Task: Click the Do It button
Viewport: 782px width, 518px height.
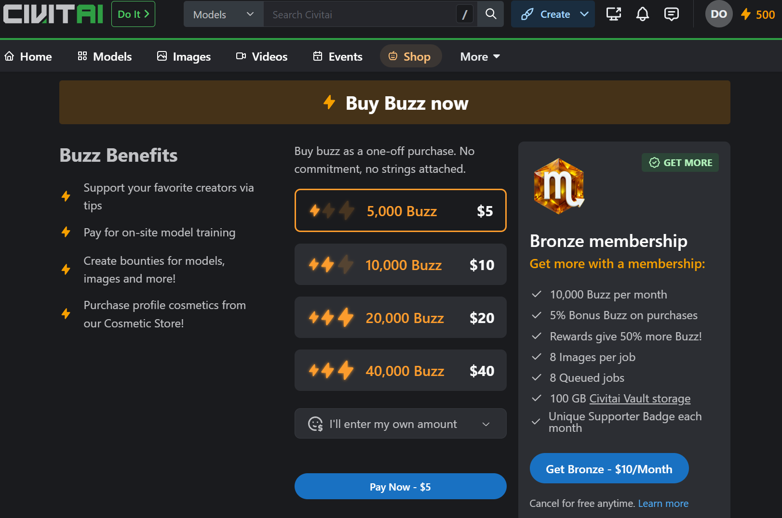Action: [133, 14]
